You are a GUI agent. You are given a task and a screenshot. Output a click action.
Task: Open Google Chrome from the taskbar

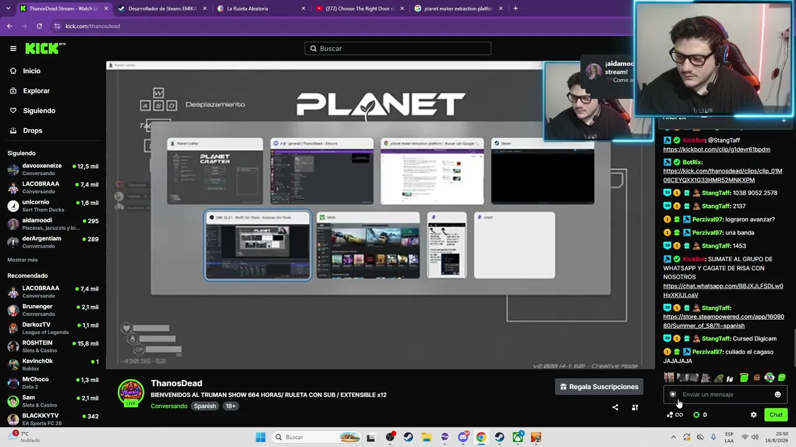pos(481,437)
